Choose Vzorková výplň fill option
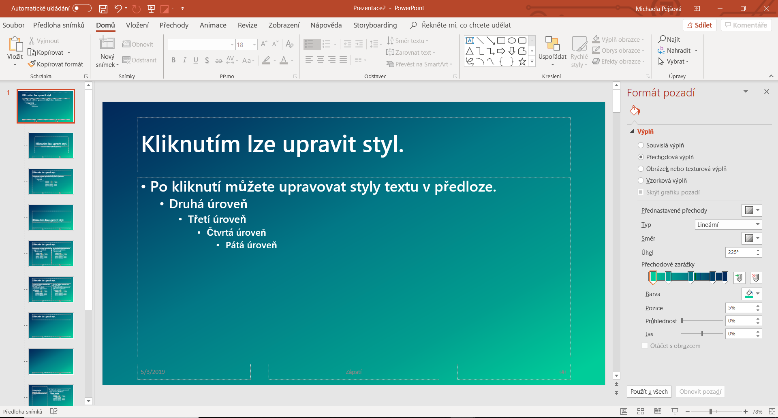778x418 pixels. (641, 181)
